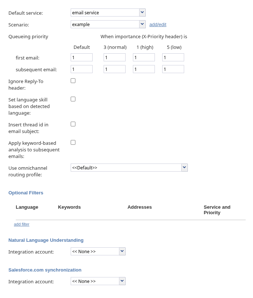Open Salesforce.com synchronization integration account dropdown
Viewport: 253px width, 298px height.
click(x=98, y=281)
